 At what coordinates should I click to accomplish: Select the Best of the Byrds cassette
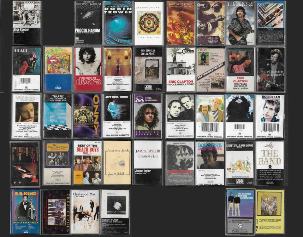(x=180, y=163)
